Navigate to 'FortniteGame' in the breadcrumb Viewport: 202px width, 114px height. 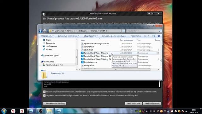(82, 31)
